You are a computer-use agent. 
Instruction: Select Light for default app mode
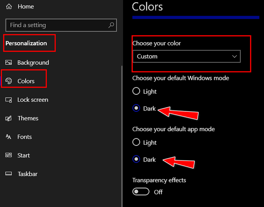136,142
